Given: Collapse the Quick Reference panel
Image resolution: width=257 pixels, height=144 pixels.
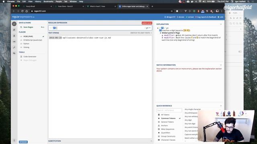Looking at the screenshot, I should (221, 106).
